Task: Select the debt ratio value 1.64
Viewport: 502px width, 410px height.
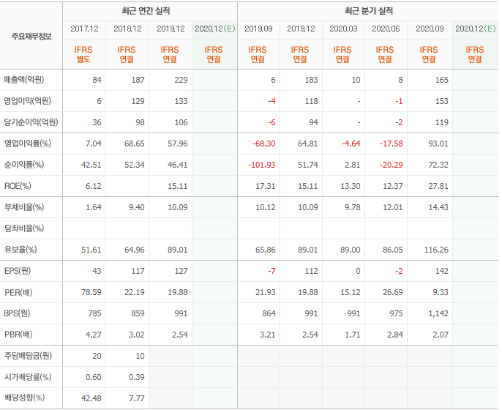Action: tap(94, 207)
